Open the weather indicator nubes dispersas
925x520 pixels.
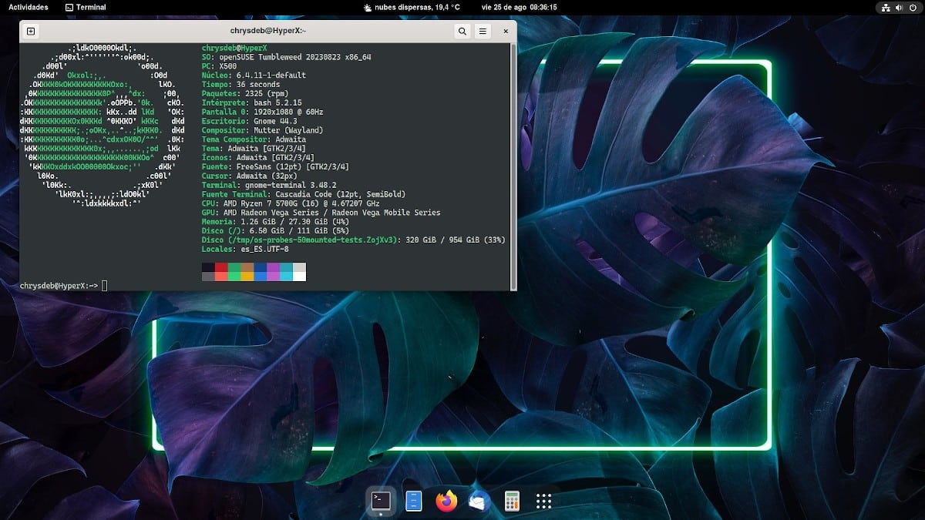click(x=412, y=7)
